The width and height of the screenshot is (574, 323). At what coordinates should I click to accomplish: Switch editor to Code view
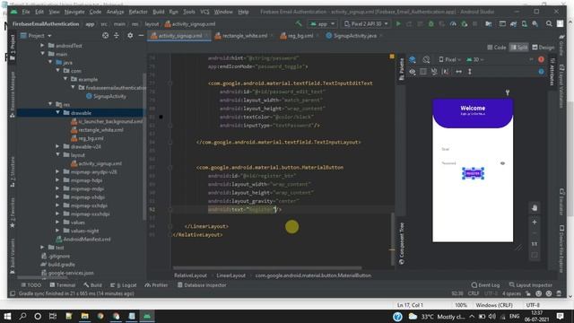(x=497, y=48)
